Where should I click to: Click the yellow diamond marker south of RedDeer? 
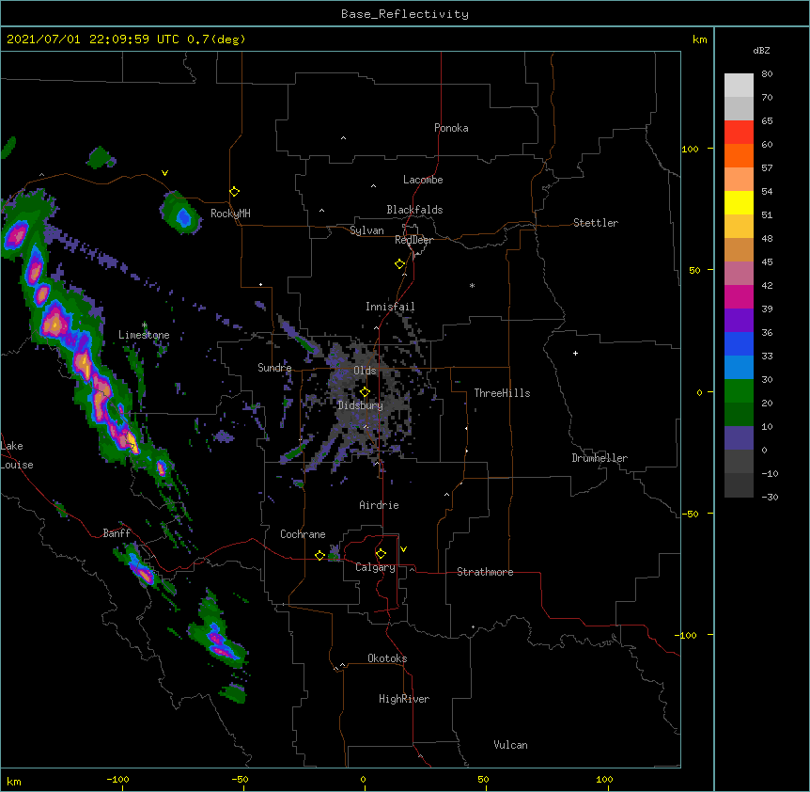400,264
